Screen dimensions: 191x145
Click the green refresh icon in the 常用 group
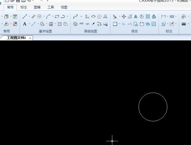coord(15,16)
